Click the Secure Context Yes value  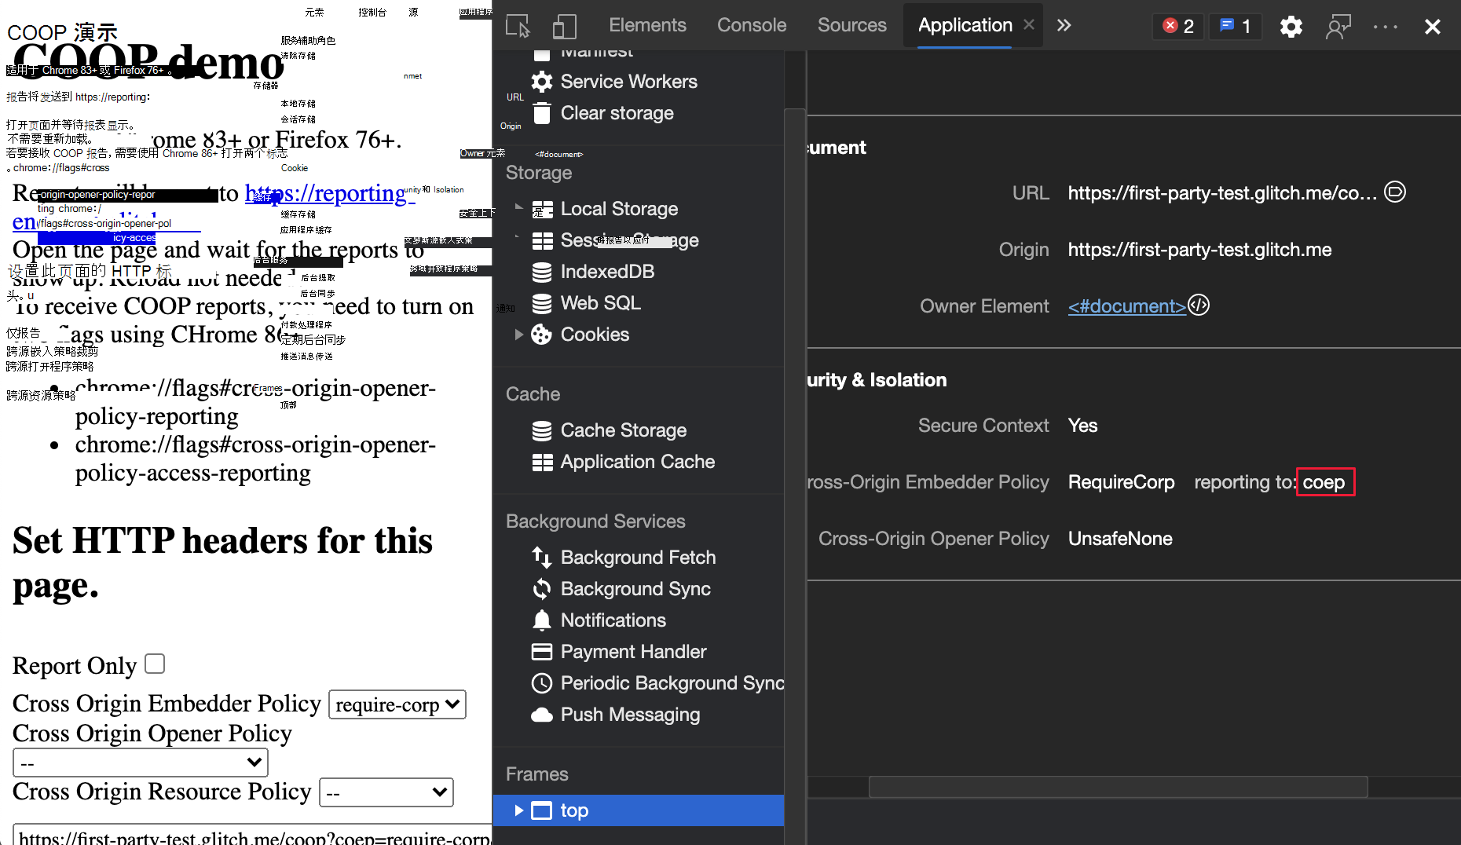[1083, 426]
